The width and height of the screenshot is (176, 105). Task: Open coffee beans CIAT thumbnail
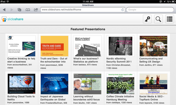point(120,84)
